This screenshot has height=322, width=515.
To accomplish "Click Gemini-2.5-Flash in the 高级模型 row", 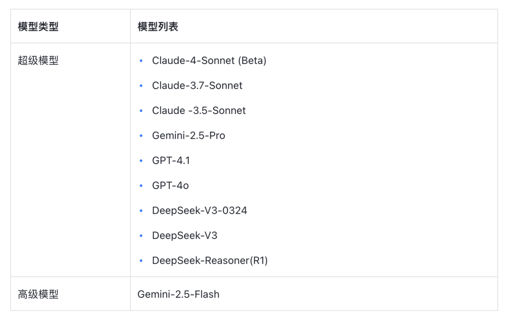I will pyautogui.click(x=178, y=294).
